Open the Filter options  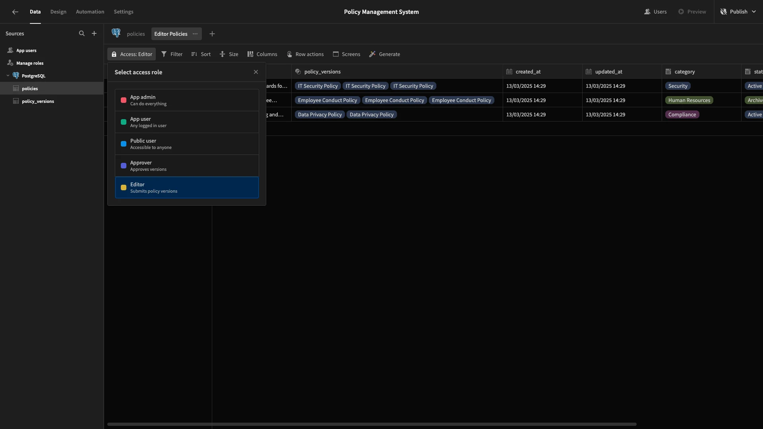(x=172, y=54)
